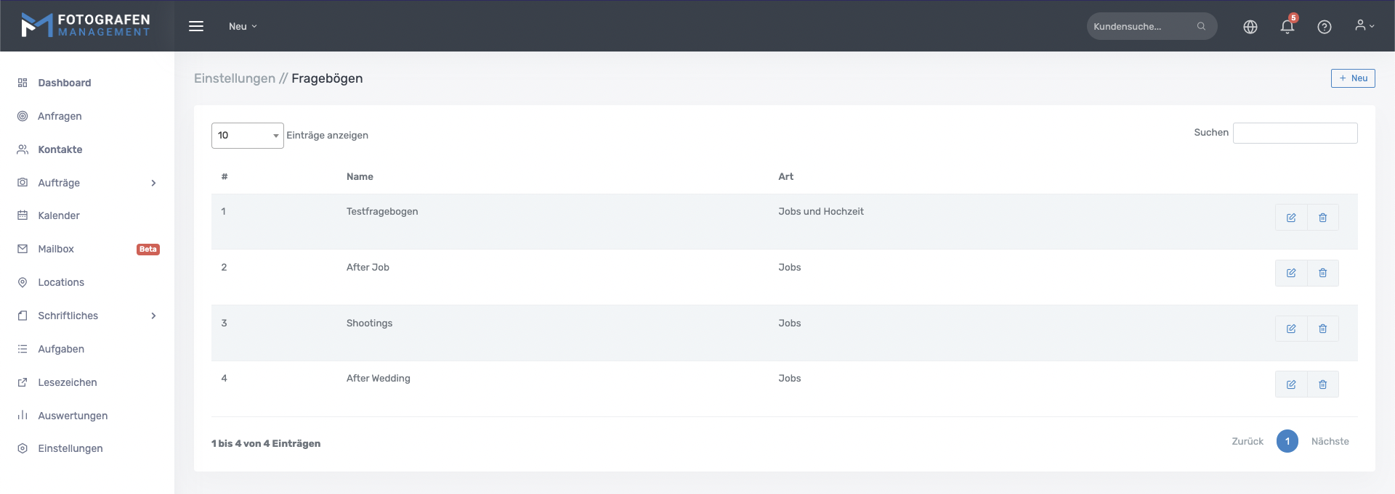Open the notifications bell
The width and height of the screenshot is (1395, 494).
click(1287, 27)
